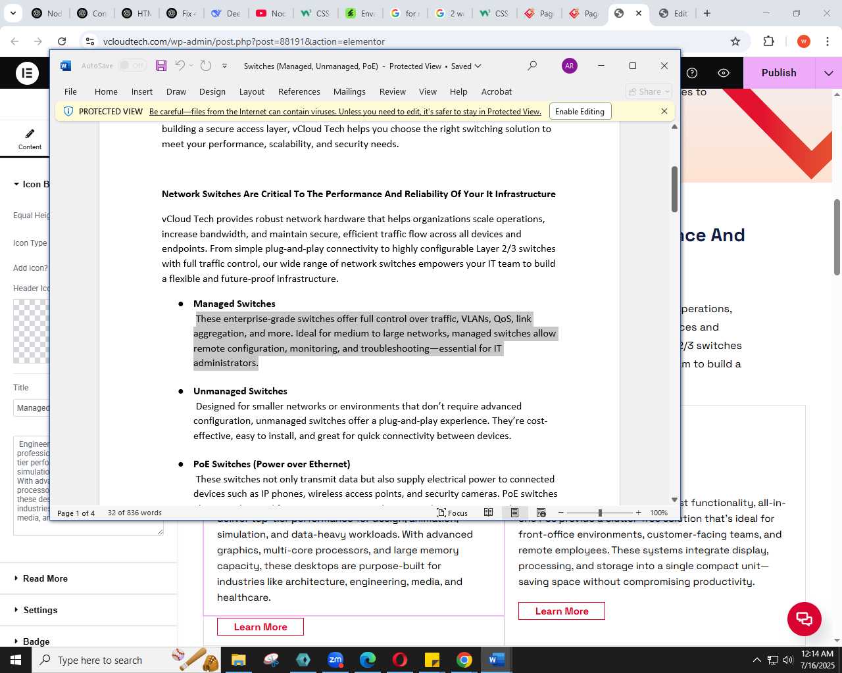
Task: Click the zoom in plus button
Action: pos(638,513)
